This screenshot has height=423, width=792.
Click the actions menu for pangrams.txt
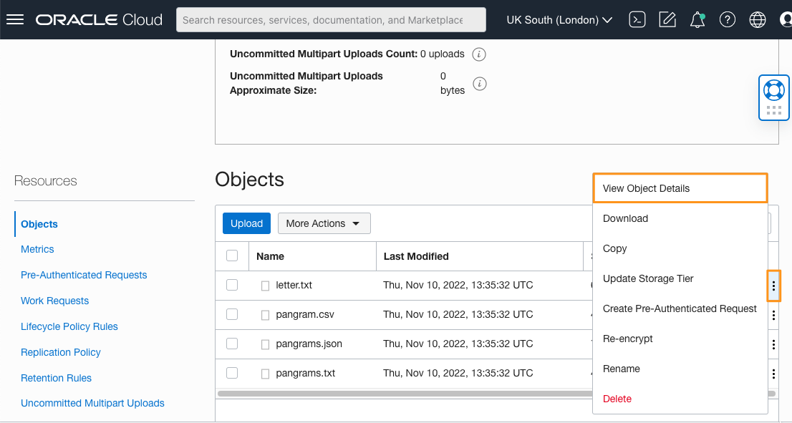(773, 374)
